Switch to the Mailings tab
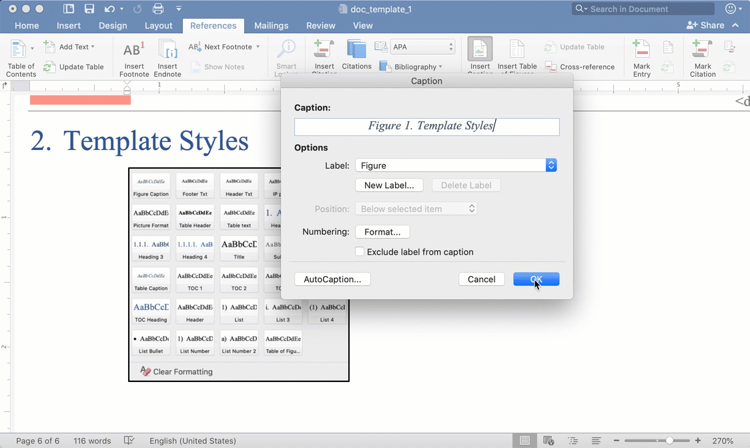 click(271, 25)
